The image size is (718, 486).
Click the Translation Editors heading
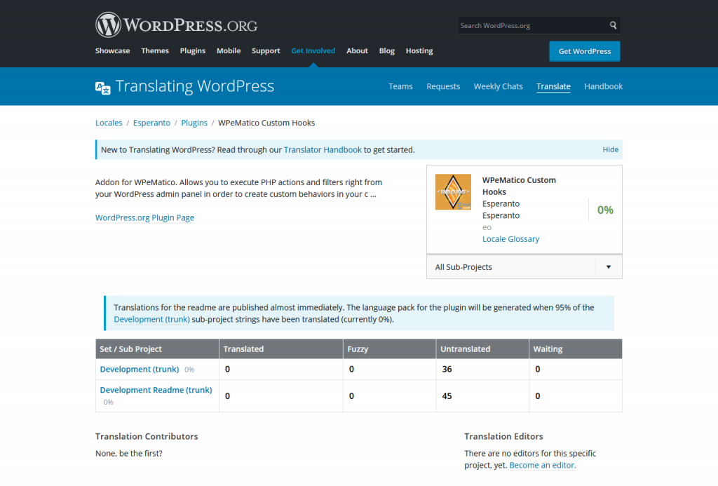pos(503,436)
